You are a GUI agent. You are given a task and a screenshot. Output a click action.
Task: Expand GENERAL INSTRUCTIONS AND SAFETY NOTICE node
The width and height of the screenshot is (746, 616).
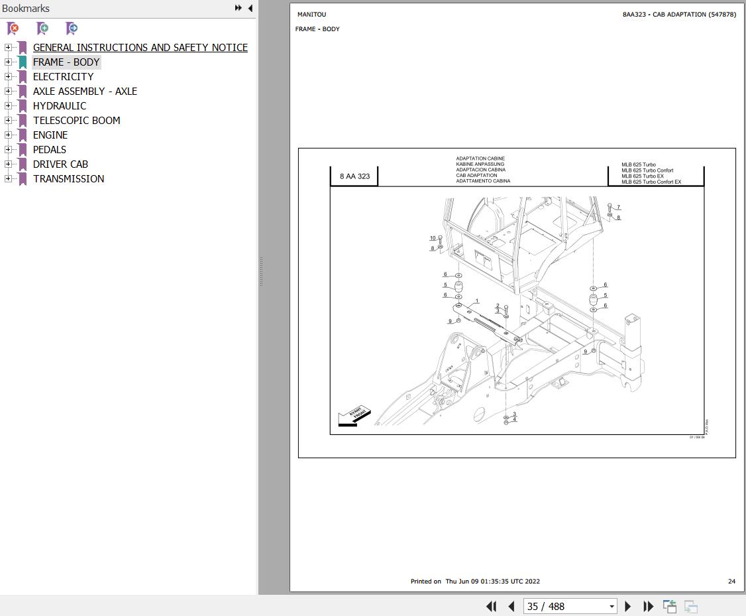(7, 47)
